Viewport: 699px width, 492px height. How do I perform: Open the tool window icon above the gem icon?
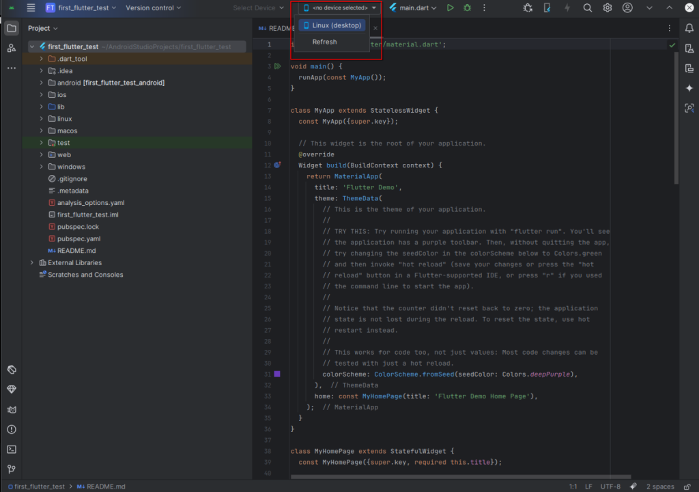pyautogui.click(x=12, y=370)
